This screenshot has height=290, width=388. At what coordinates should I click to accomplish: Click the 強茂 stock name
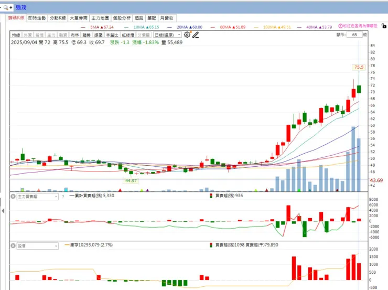tap(21, 7)
